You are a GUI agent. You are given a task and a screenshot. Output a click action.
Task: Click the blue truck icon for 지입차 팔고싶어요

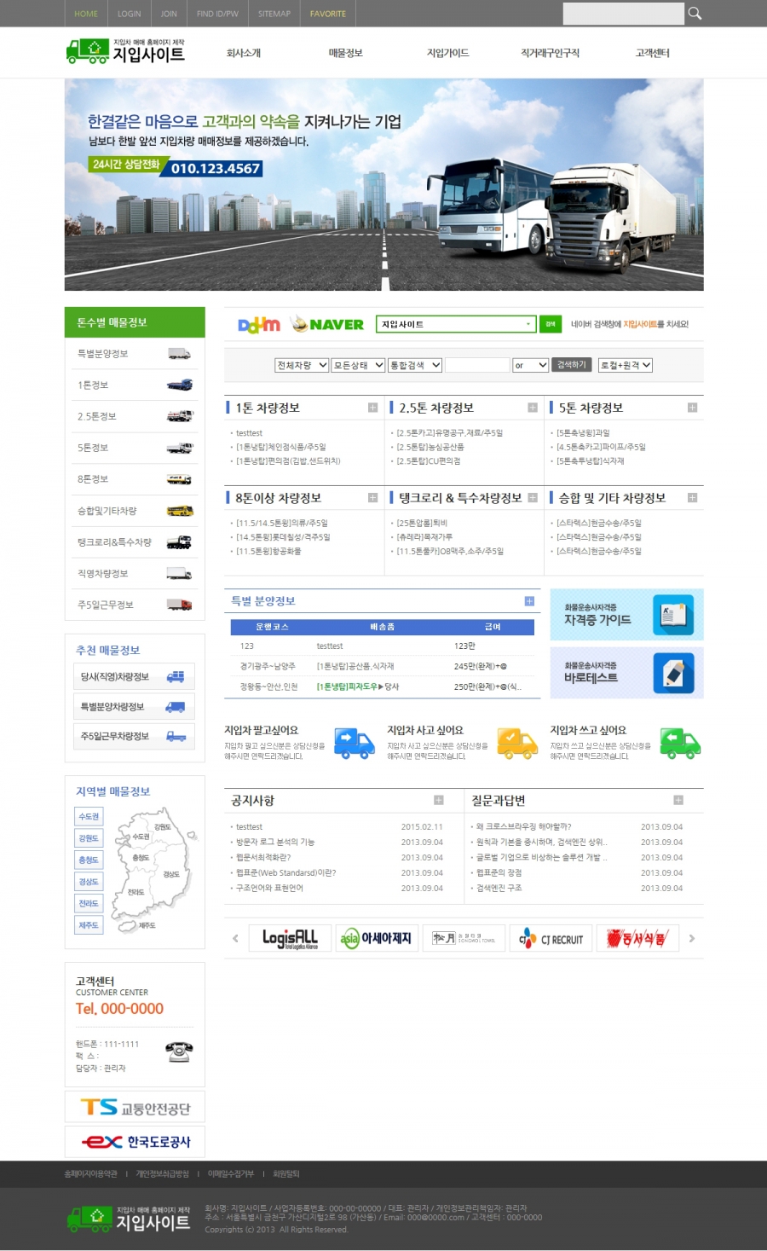tap(354, 743)
